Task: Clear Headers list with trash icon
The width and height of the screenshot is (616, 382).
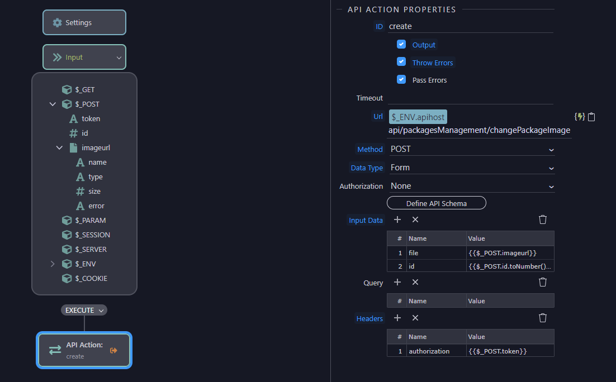Action: [543, 318]
